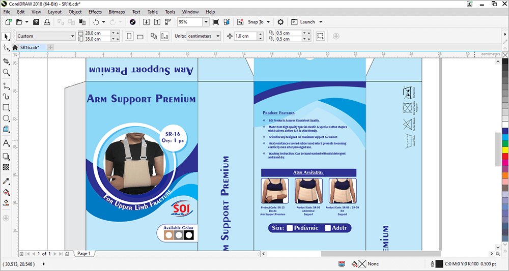The image size is (509, 271).
Task: Click the Paste icon in toolbar
Action: pos(82,22)
